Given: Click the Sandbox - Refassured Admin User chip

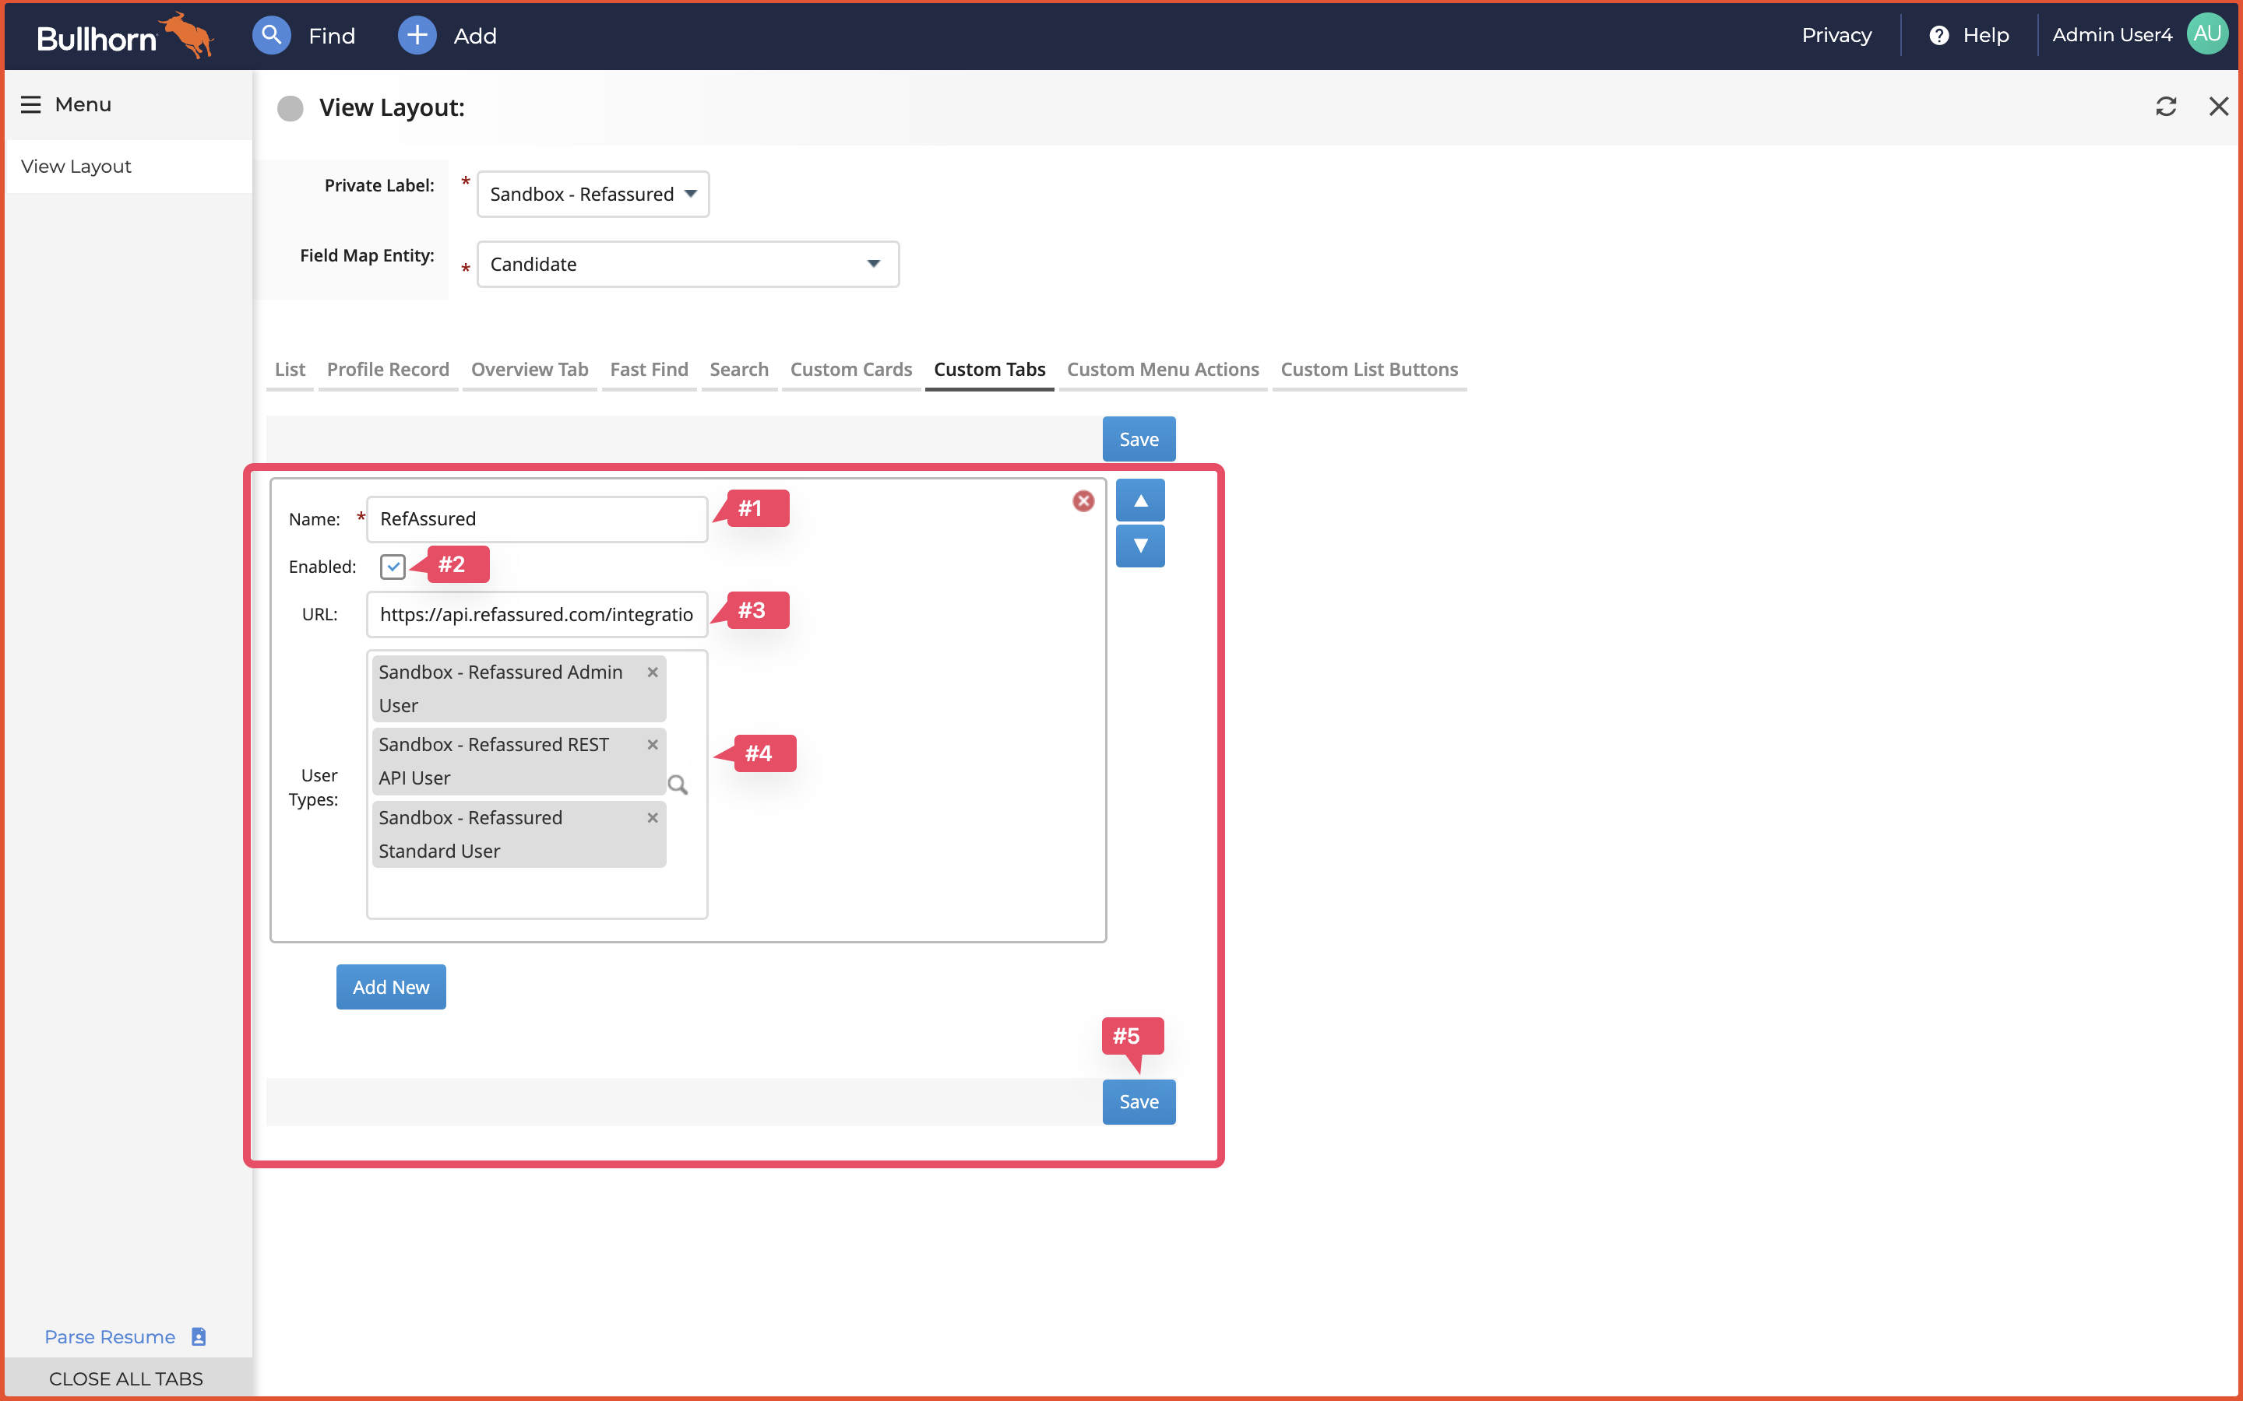Looking at the screenshot, I should 519,689.
